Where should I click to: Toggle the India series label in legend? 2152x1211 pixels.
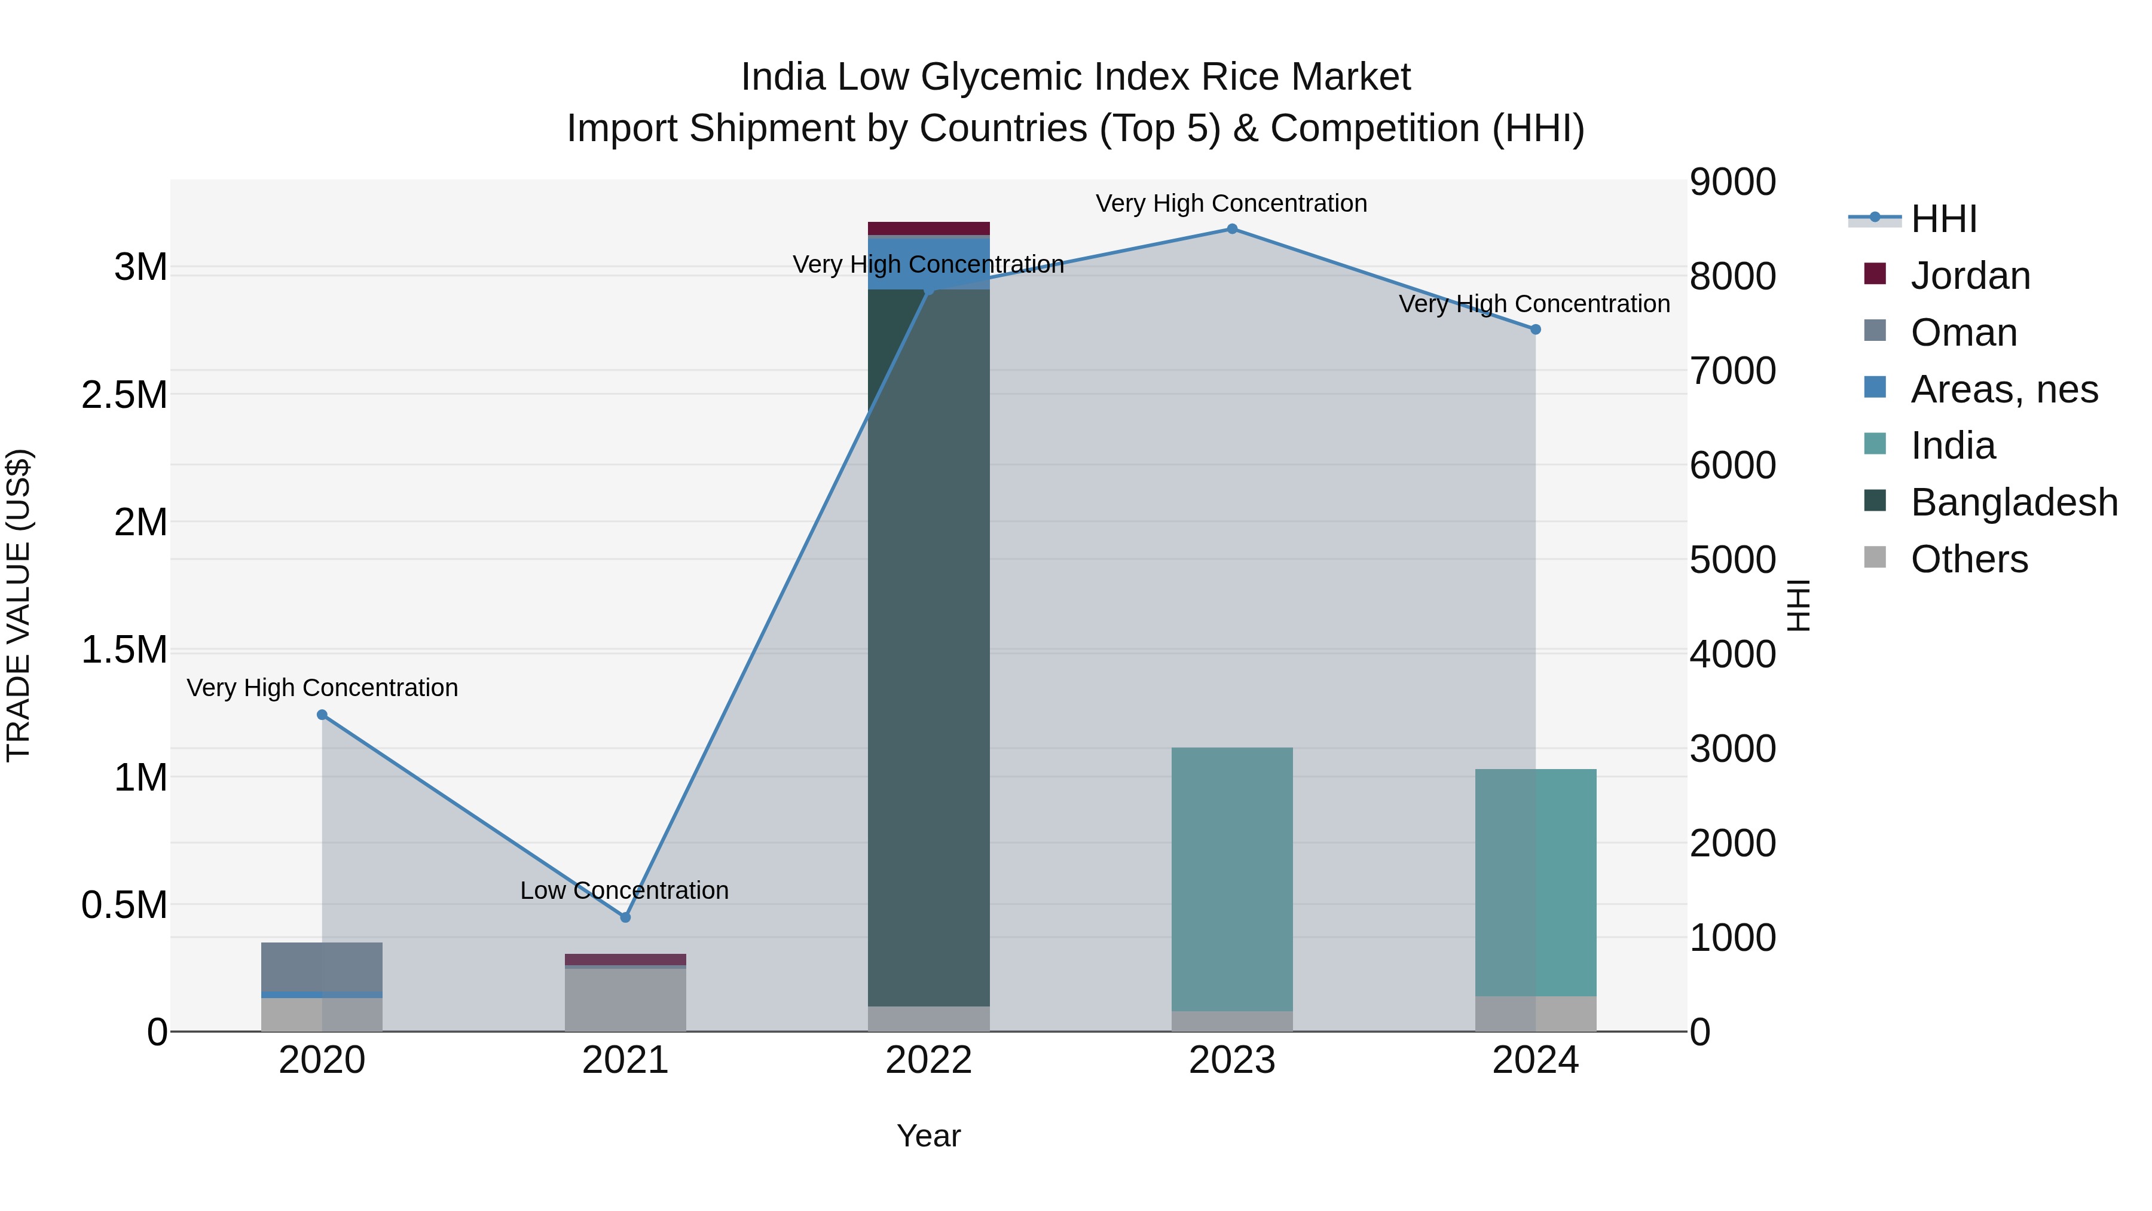coord(1953,446)
